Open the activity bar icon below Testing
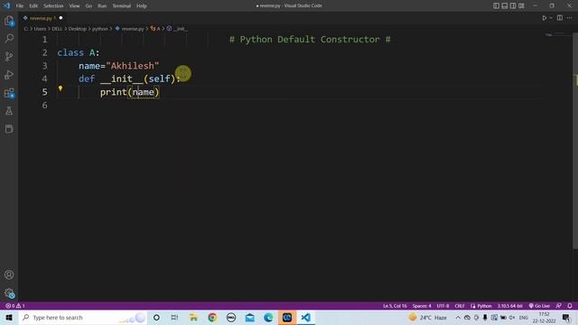 pyautogui.click(x=9, y=128)
